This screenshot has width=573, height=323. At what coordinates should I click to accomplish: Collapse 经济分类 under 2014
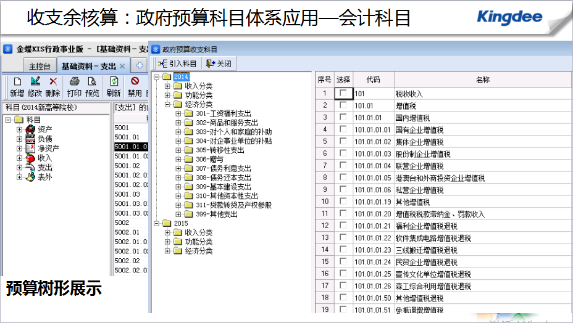(x=167, y=104)
